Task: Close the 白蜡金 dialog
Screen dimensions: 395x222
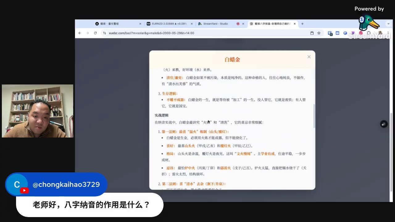Action: (x=309, y=57)
